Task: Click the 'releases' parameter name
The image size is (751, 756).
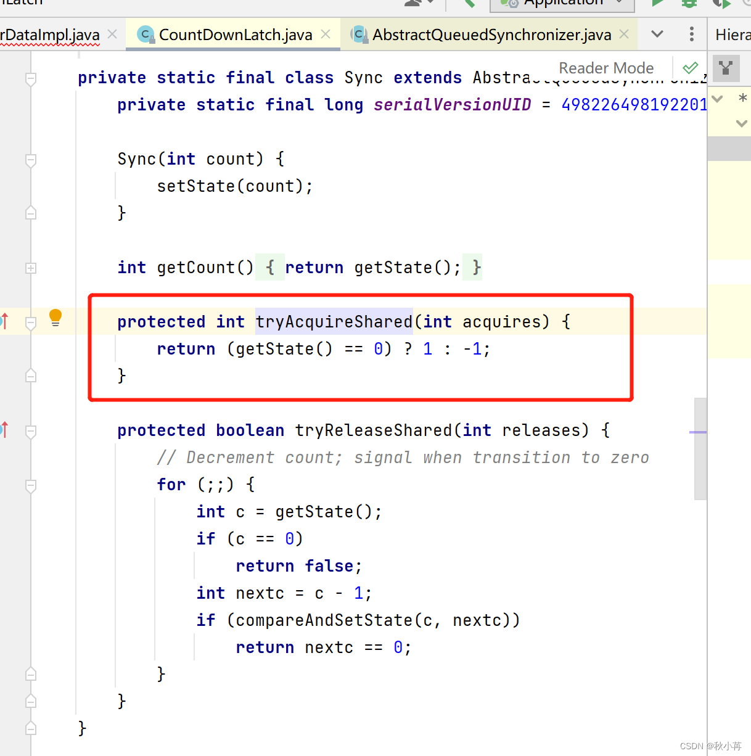Action: click(x=541, y=430)
